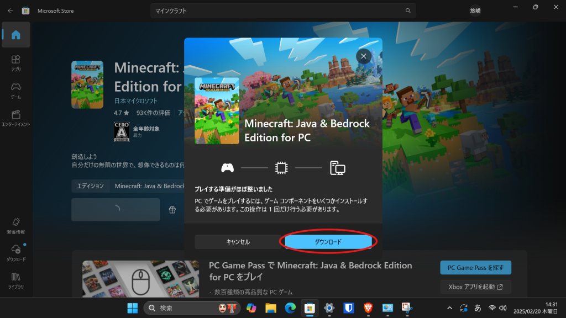Open the エンターテイメント section in sidebar
The height and width of the screenshot is (318, 566).
[x=15, y=118]
